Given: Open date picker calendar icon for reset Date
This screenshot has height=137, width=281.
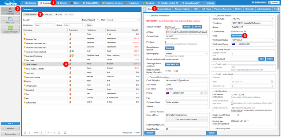Looking at the screenshot, I should (x=272, y=82).
